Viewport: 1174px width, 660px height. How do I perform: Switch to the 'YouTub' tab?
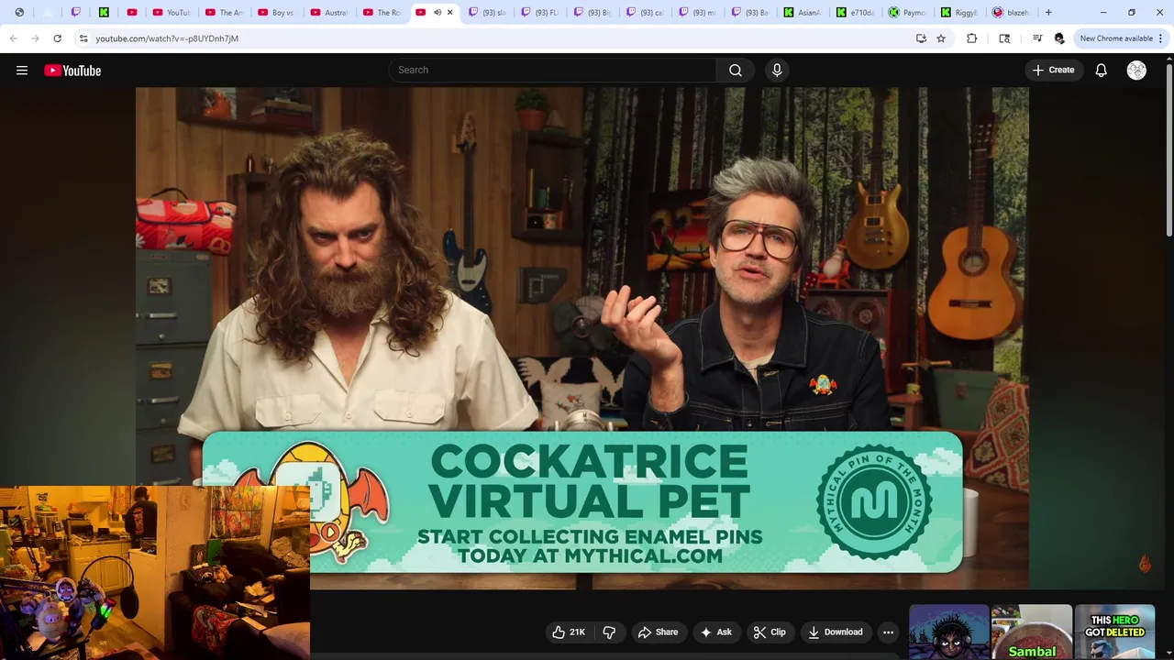pyautogui.click(x=172, y=13)
